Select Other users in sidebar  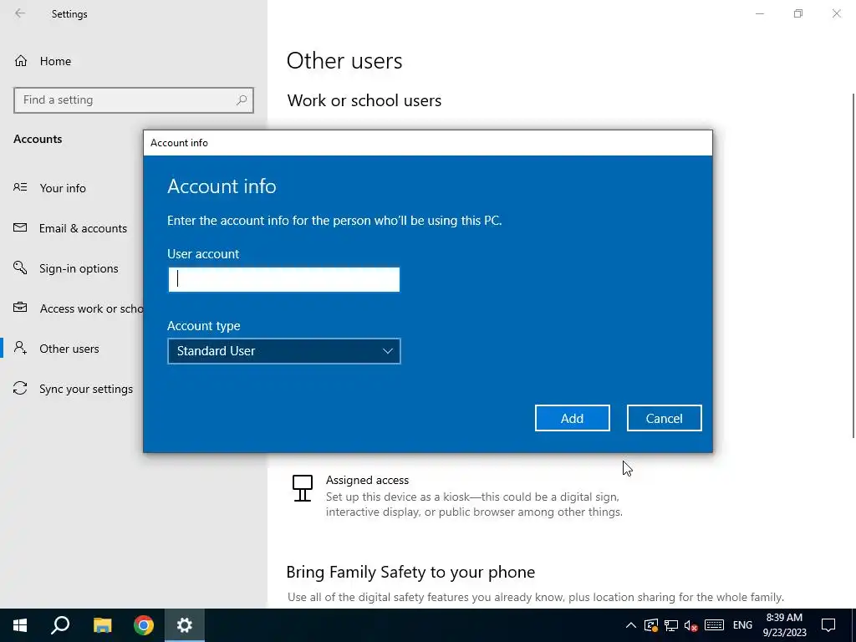(x=72, y=349)
